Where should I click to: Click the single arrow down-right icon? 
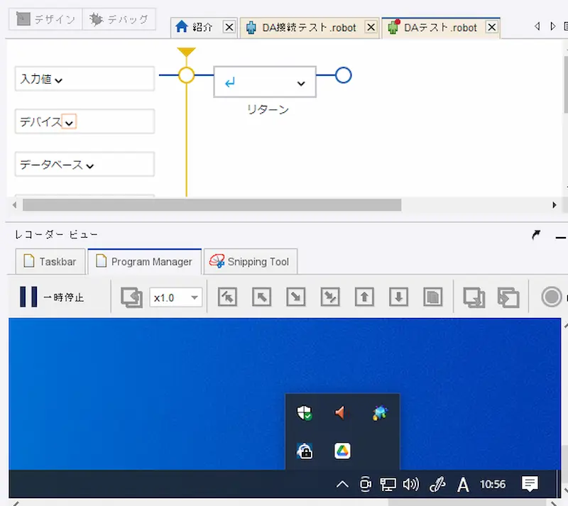coord(296,297)
